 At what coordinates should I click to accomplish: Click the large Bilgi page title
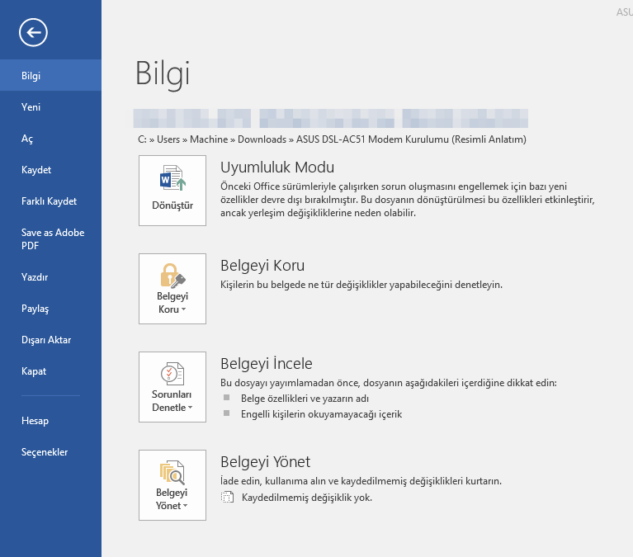tap(163, 74)
